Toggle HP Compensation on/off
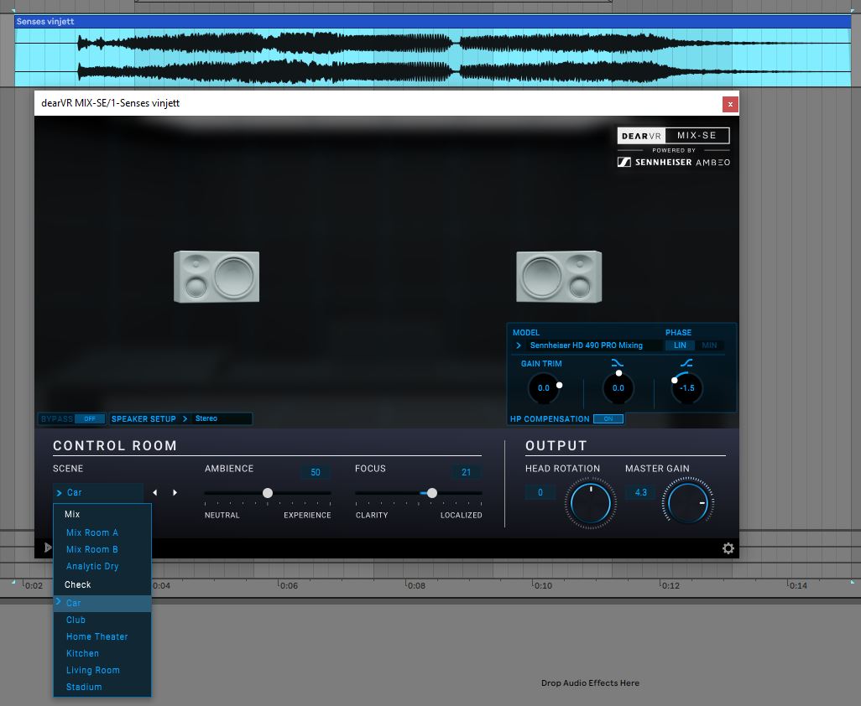The width and height of the screenshot is (861, 706). click(x=608, y=418)
